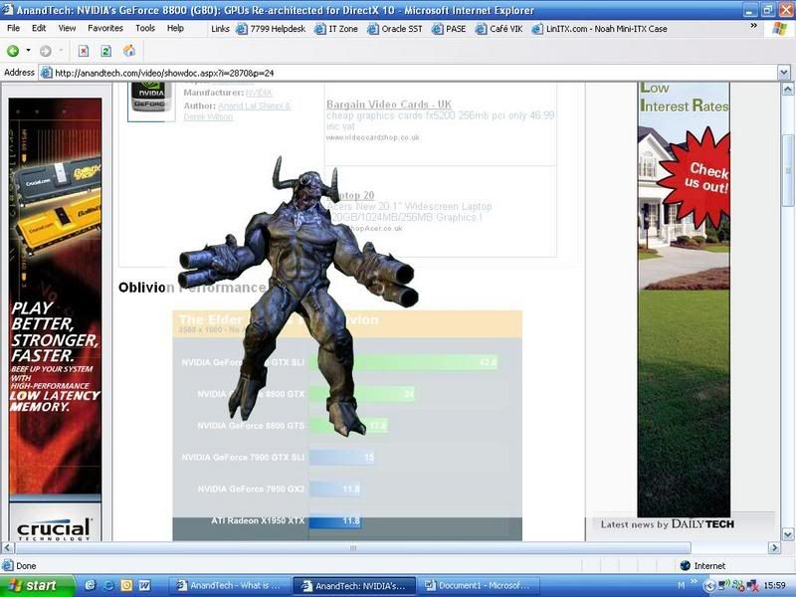The width and height of the screenshot is (796, 597).
Task: Click the Internet zone globe in status bar
Action: pyautogui.click(x=685, y=565)
